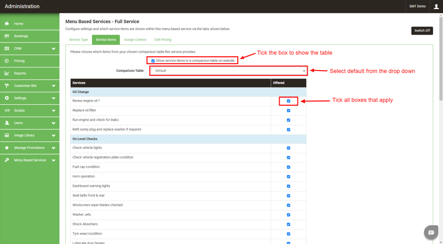The image size is (443, 244).
Task: Click the Pricing icon in sidebar
Action: pos(7,61)
